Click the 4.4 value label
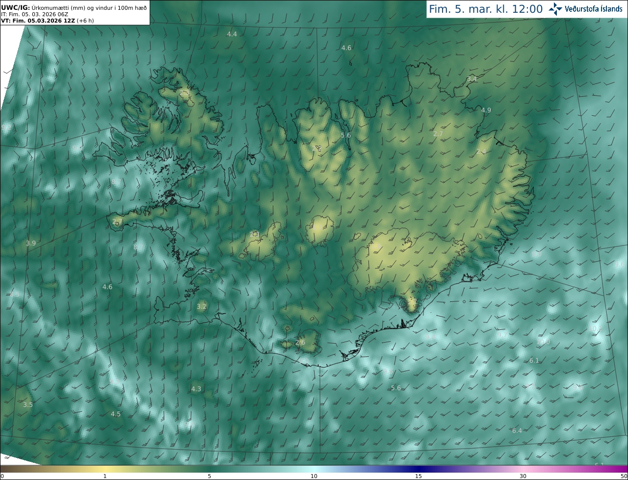 (x=232, y=34)
